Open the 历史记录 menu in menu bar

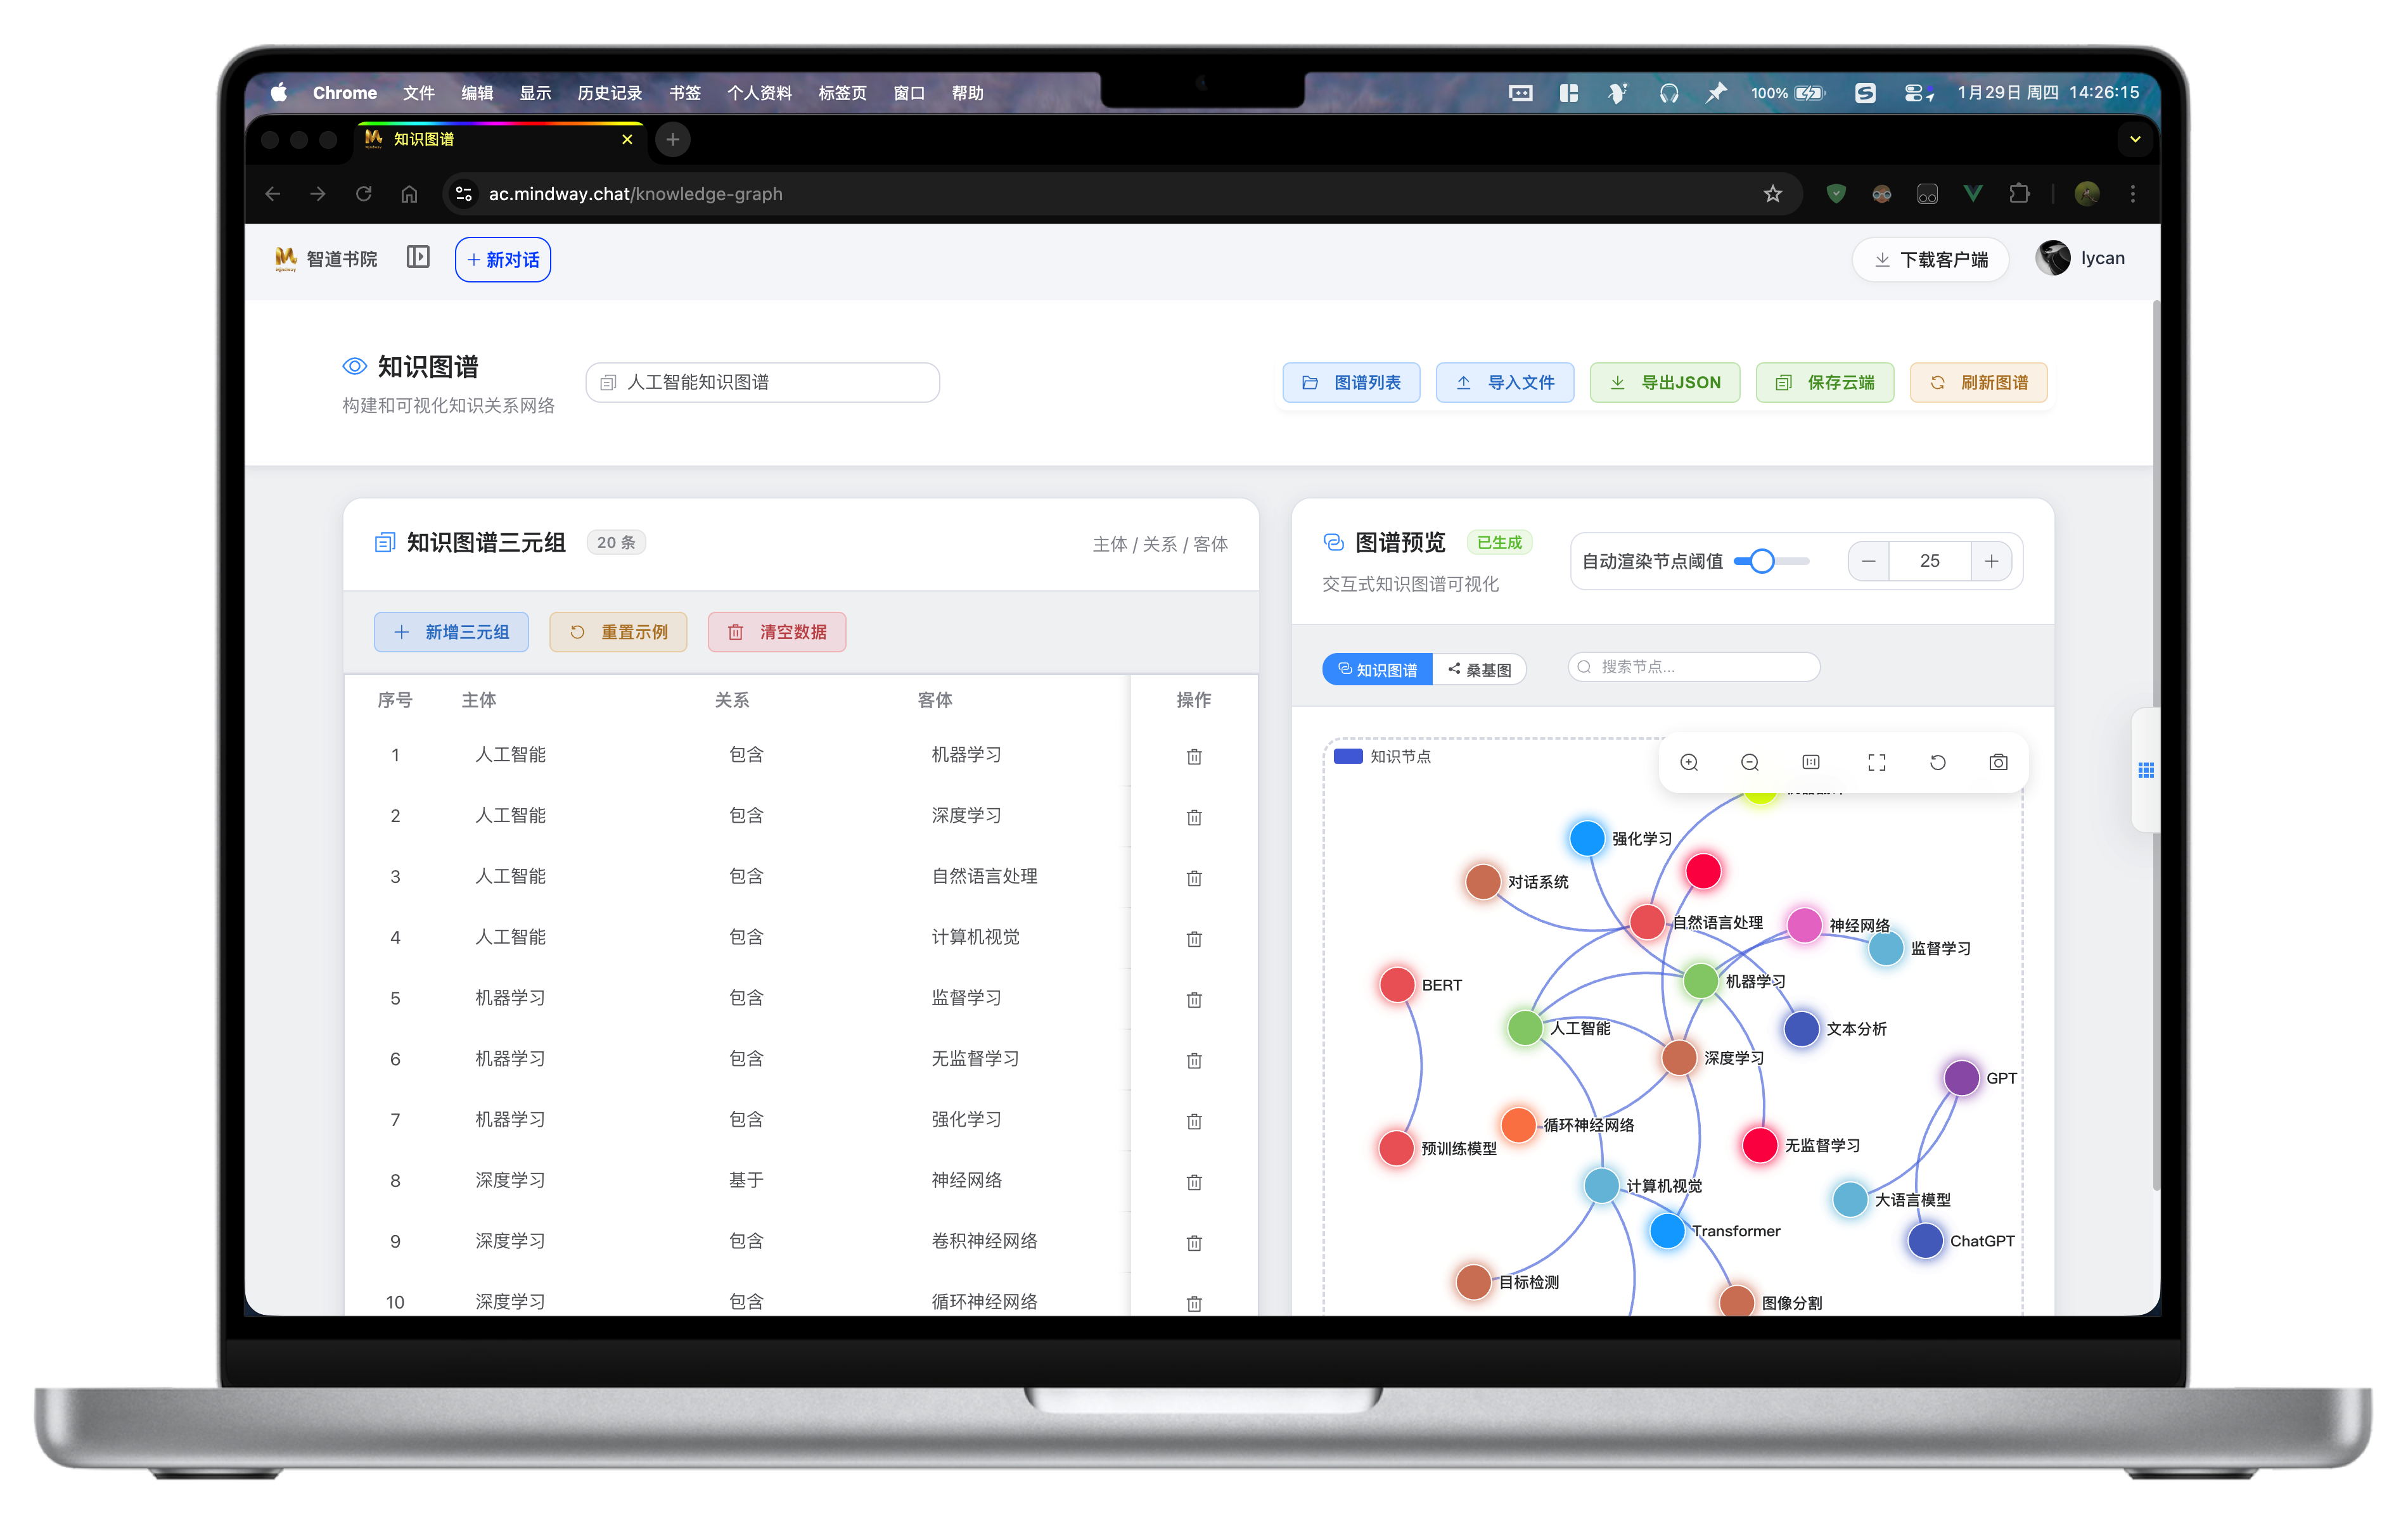(x=609, y=93)
